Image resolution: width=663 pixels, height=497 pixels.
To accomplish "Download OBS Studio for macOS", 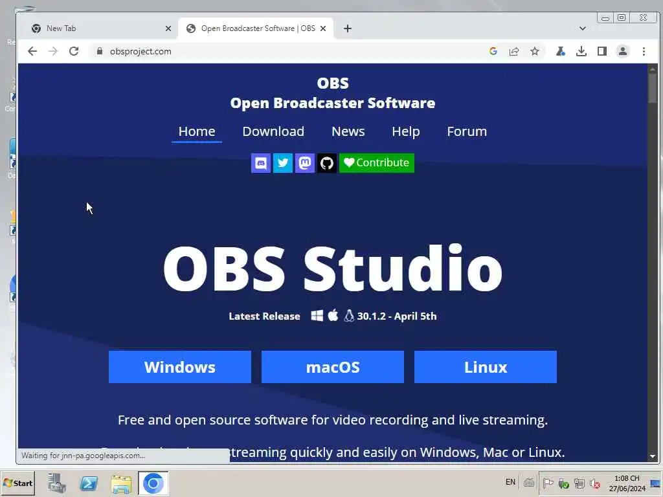I will [333, 367].
